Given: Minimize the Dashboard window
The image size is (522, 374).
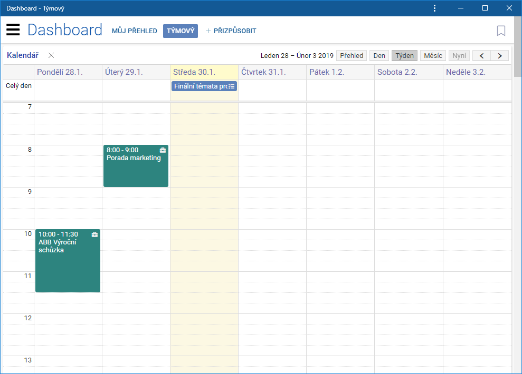Looking at the screenshot, I should 461,8.
